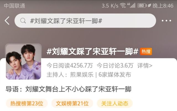Tap 今日讨论3.6万 discussion count
Image resolution: width=177 pixels, height=111 pixels.
click(115, 66)
